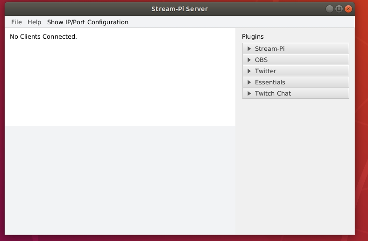Click the 'Plugins' heading label
Screen dimensions: 368x241
coord(253,37)
